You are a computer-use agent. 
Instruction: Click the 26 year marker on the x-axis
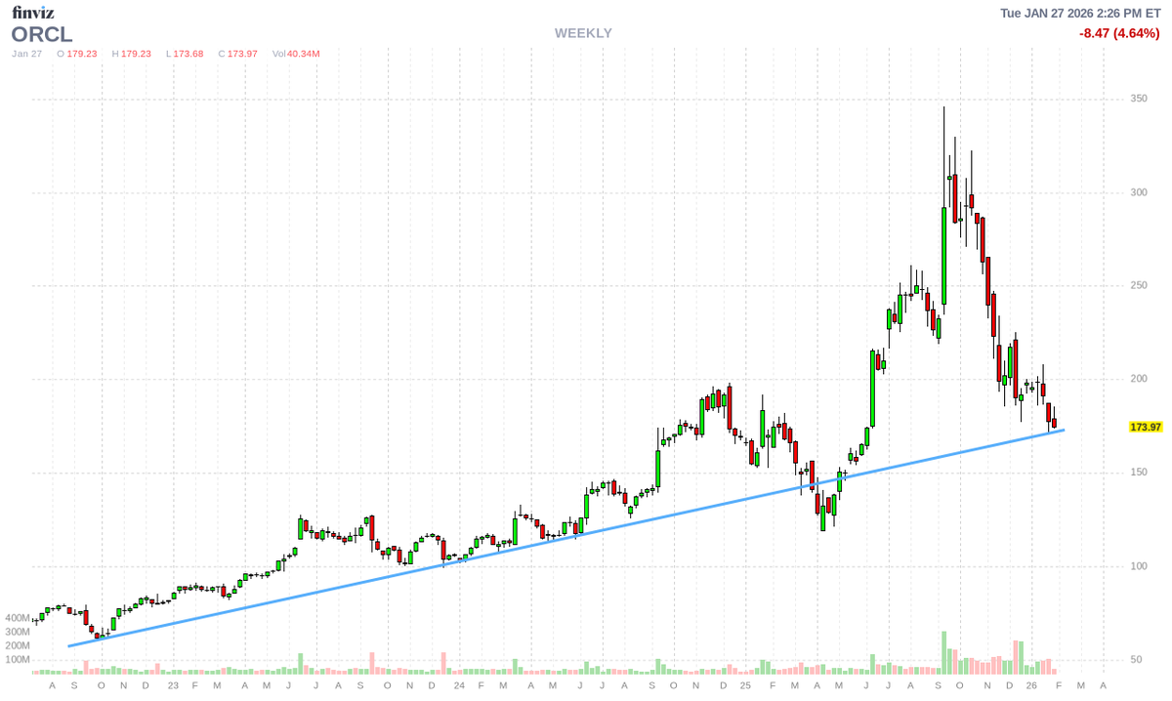point(1032,686)
